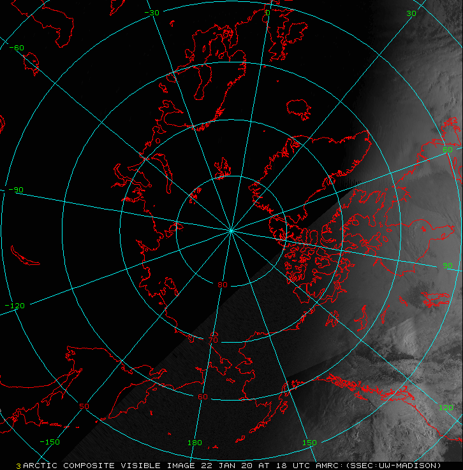Image resolution: width=463 pixels, height=470 pixels.
Task: Click the green -90 longitude label
Action: pyautogui.click(x=16, y=190)
